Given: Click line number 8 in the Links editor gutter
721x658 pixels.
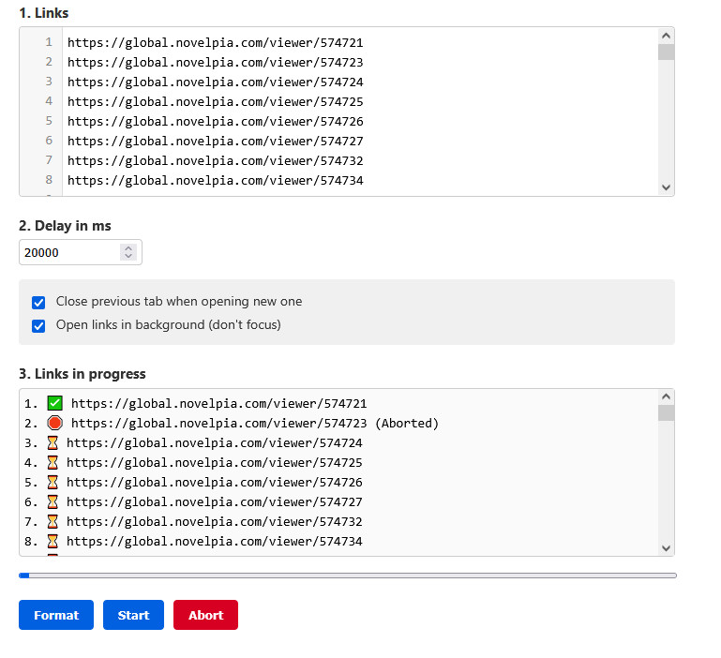Looking at the screenshot, I should 49,180.
